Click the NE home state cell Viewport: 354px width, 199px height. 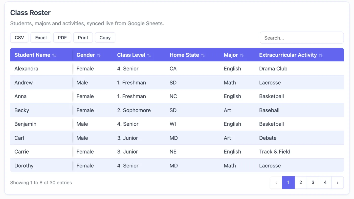[x=173, y=152]
